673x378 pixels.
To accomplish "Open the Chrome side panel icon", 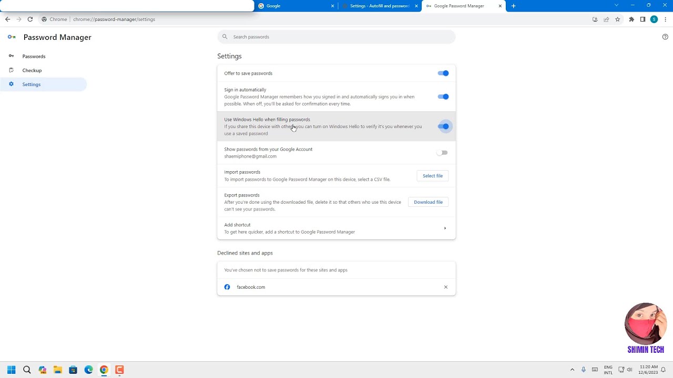I will (643, 19).
